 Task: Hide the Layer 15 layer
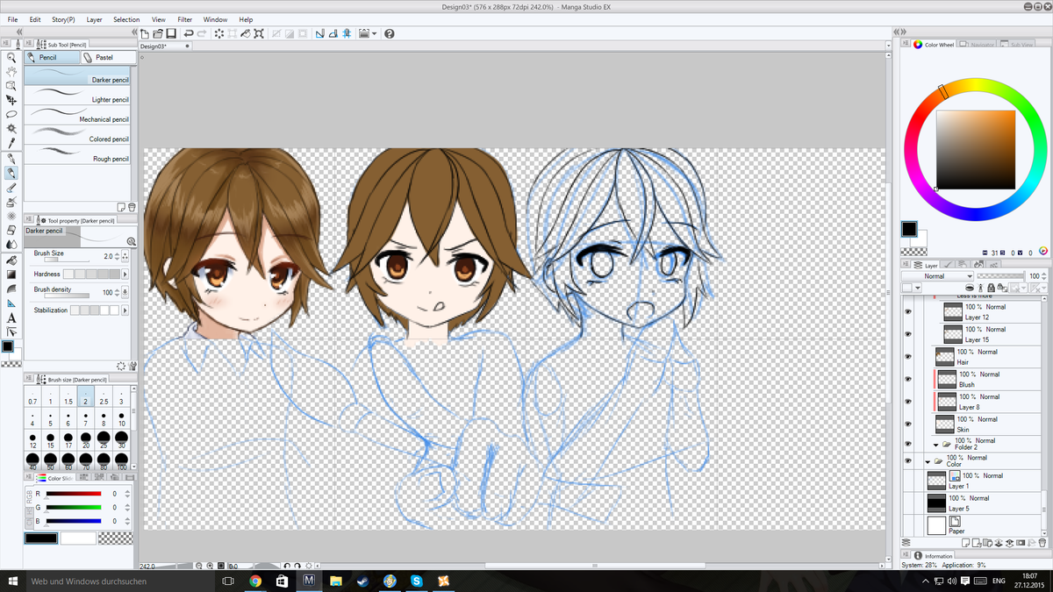pos(908,334)
